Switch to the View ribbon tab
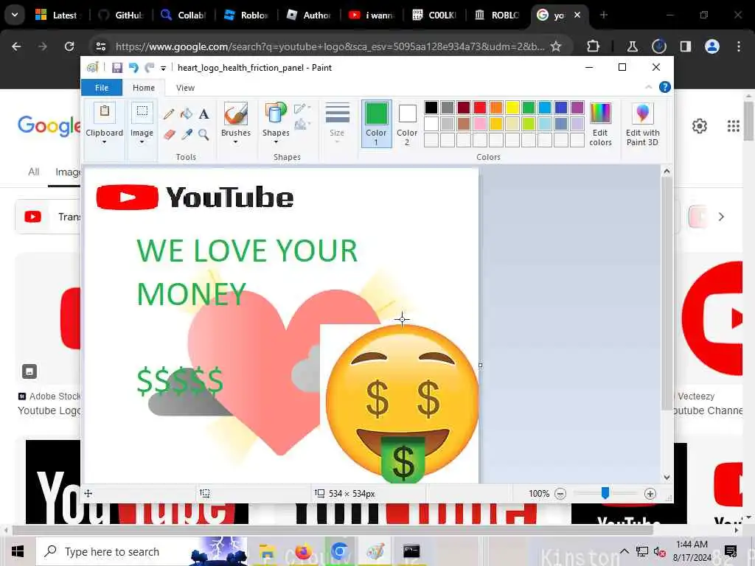This screenshot has height=566, width=755. (185, 88)
